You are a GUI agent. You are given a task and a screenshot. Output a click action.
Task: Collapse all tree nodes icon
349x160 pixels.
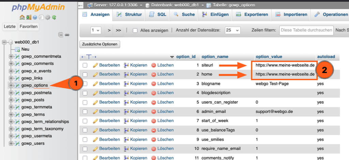(x=61, y=35)
